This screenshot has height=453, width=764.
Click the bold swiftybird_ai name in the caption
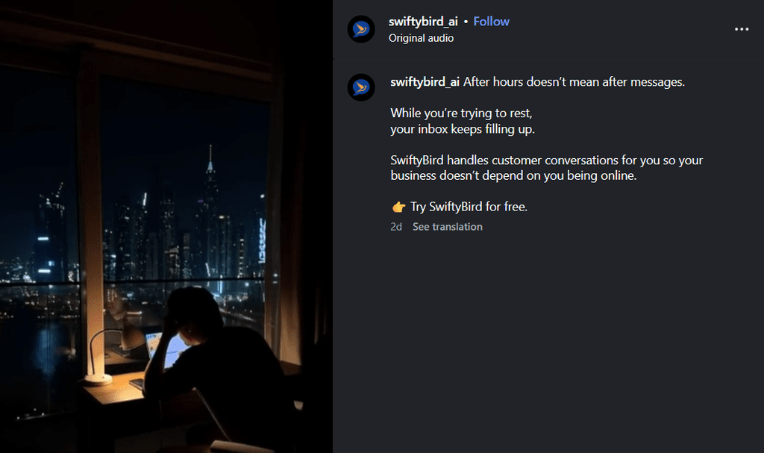point(425,82)
